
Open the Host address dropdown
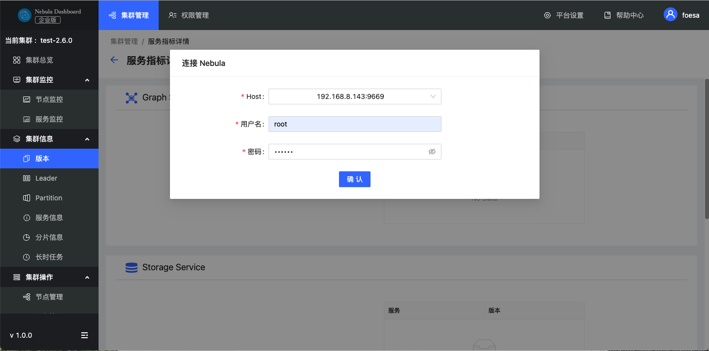[x=355, y=96]
